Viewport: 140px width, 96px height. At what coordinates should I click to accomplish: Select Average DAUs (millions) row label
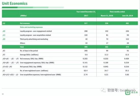[29, 55]
